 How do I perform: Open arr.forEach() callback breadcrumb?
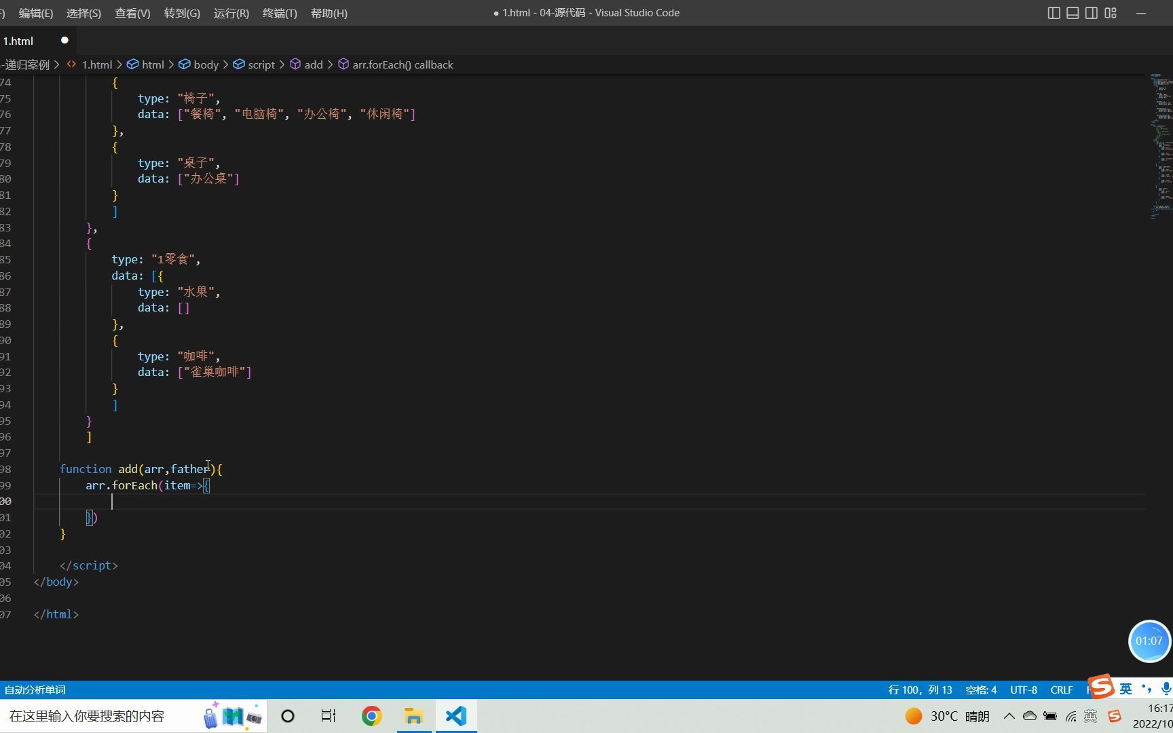tap(403, 64)
